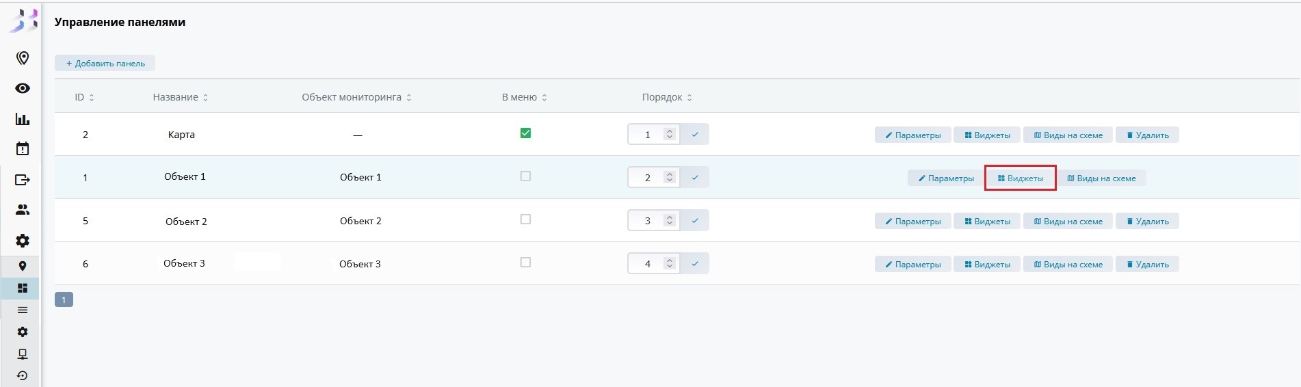Open the bar chart reports icon

(x=23, y=119)
